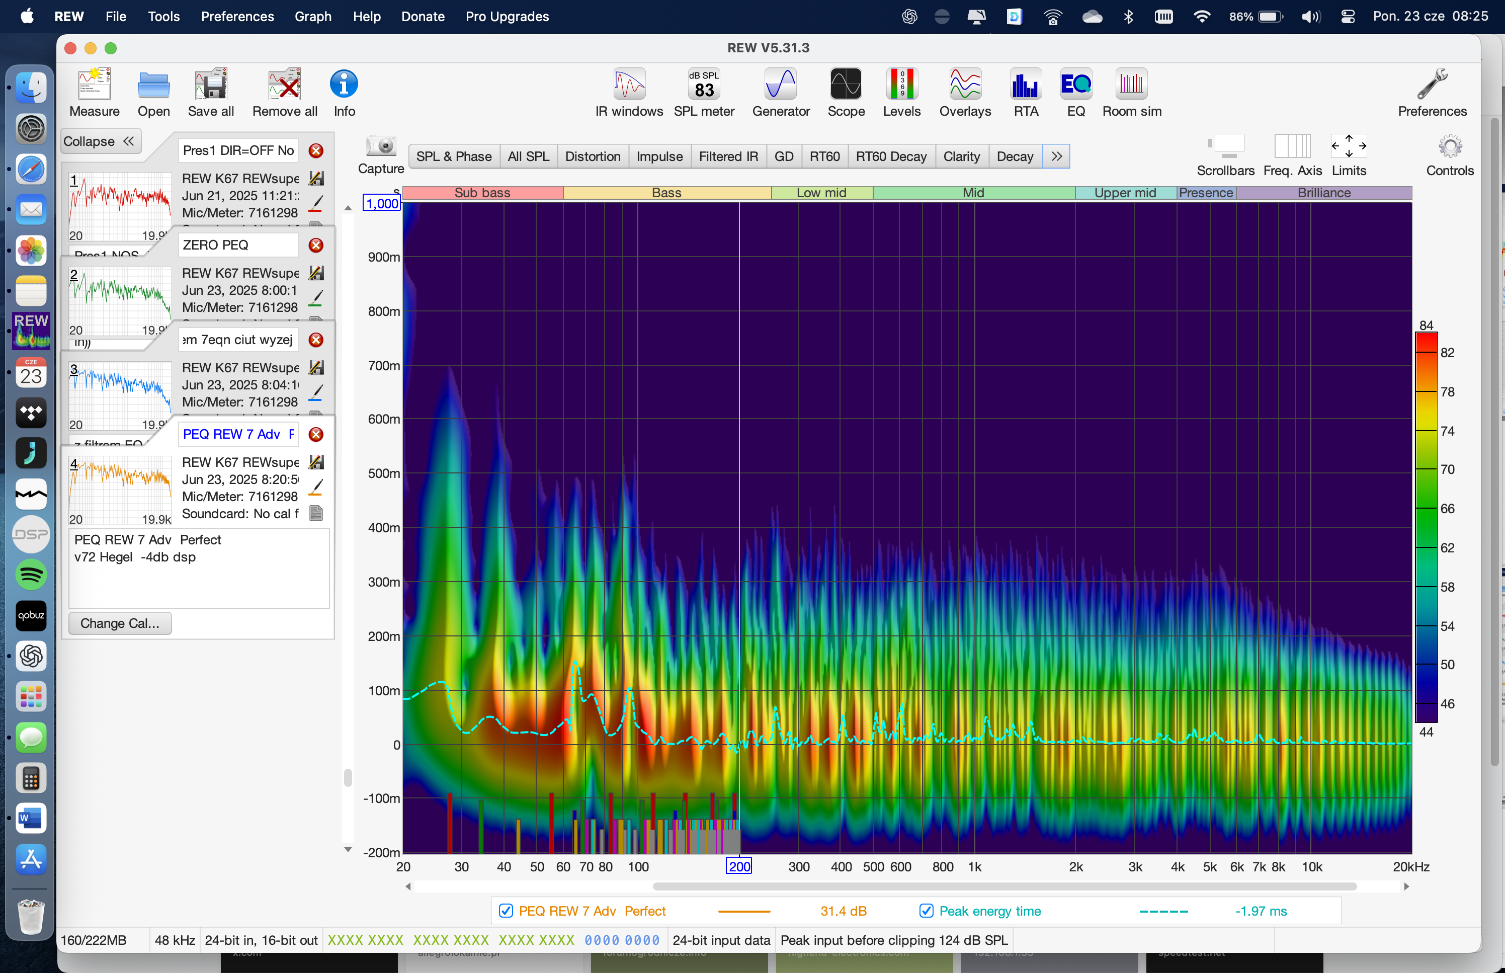The image size is (1505, 973).
Task: Toggle the Scrollbars button
Action: click(1225, 146)
